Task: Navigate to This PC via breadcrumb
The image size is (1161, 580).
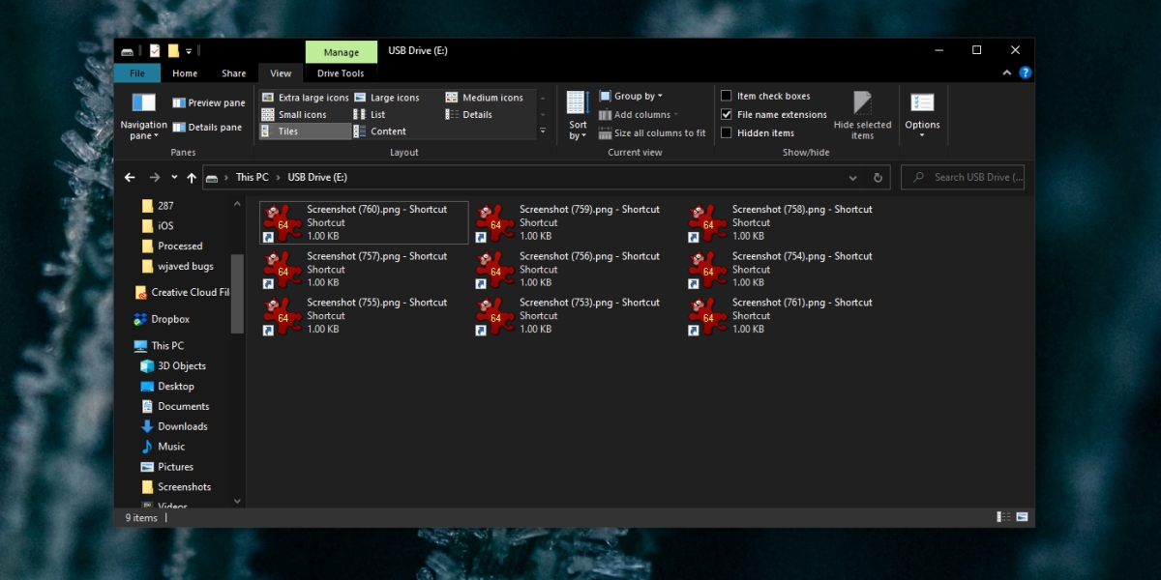Action: (252, 177)
